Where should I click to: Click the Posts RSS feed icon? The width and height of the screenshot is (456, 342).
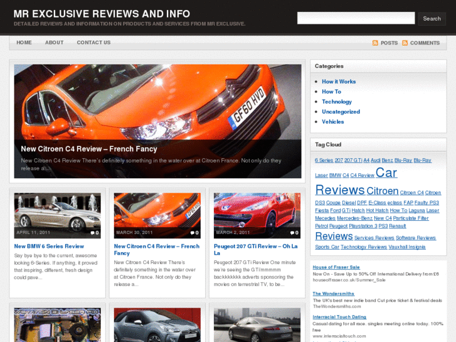coord(375,43)
